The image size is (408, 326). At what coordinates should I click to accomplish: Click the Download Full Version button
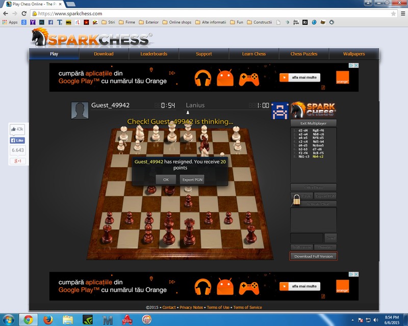click(x=313, y=256)
